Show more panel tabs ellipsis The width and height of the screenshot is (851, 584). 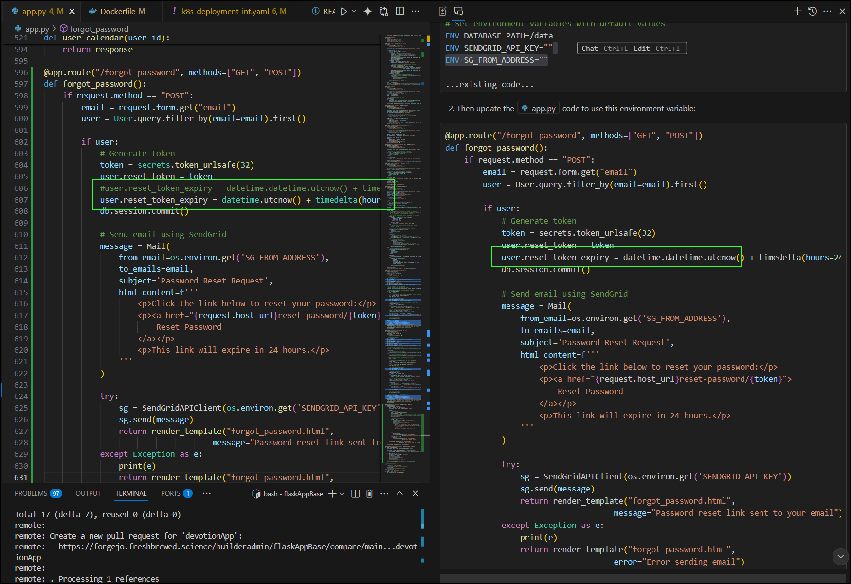pyautogui.click(x=207, y=493)
